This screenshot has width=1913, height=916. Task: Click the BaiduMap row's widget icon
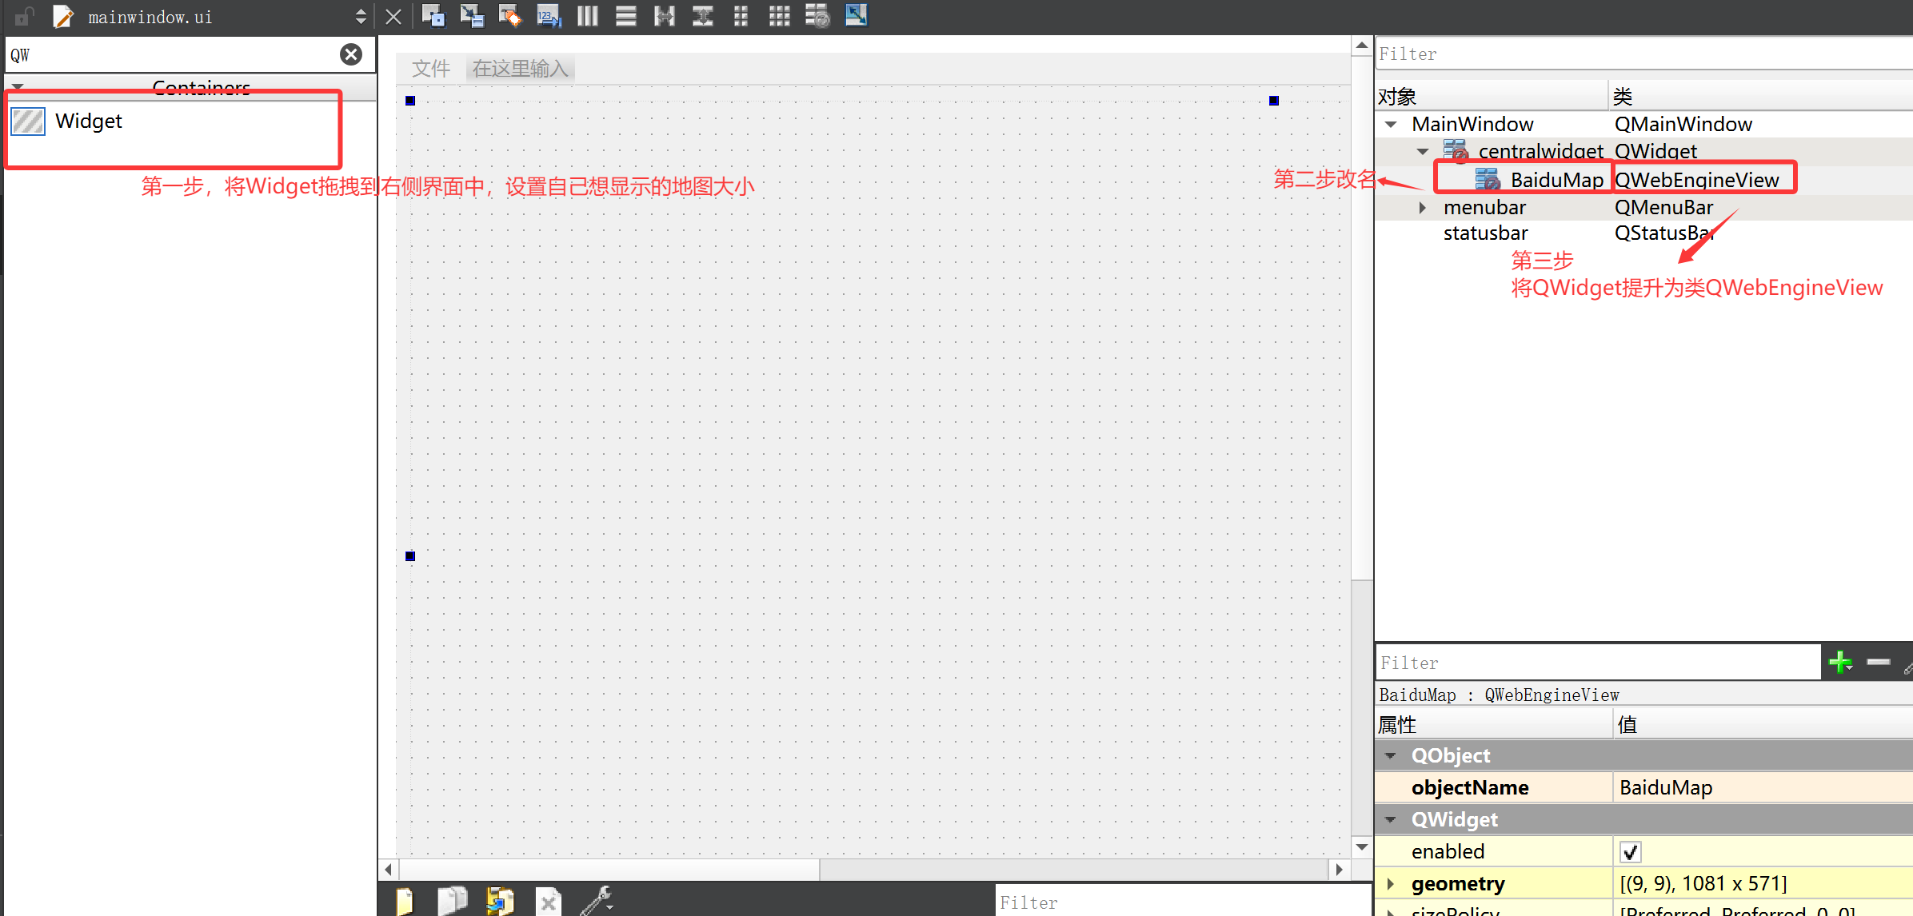[1488, 180]
